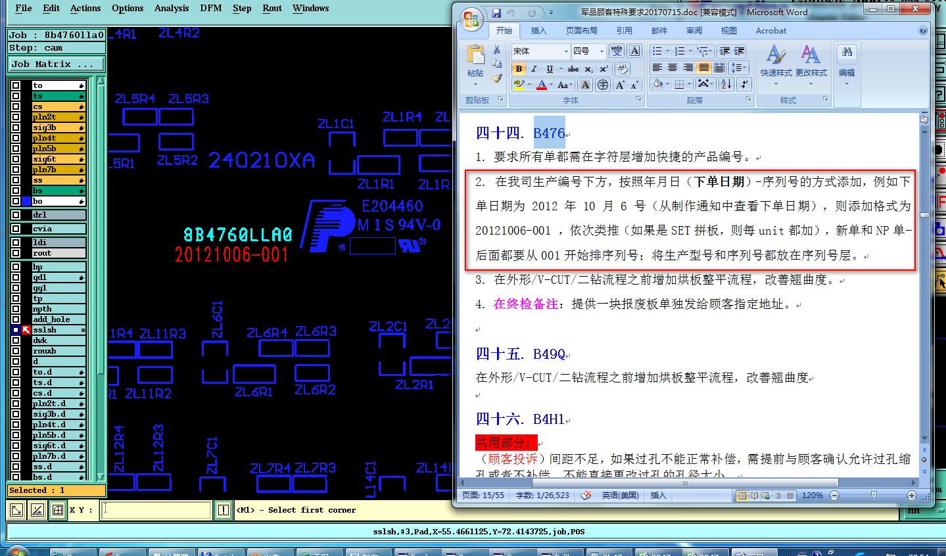Center the paragraph text
Viewport: 946px width, 556px height.
pyautogui.click(x=673, y=68)
